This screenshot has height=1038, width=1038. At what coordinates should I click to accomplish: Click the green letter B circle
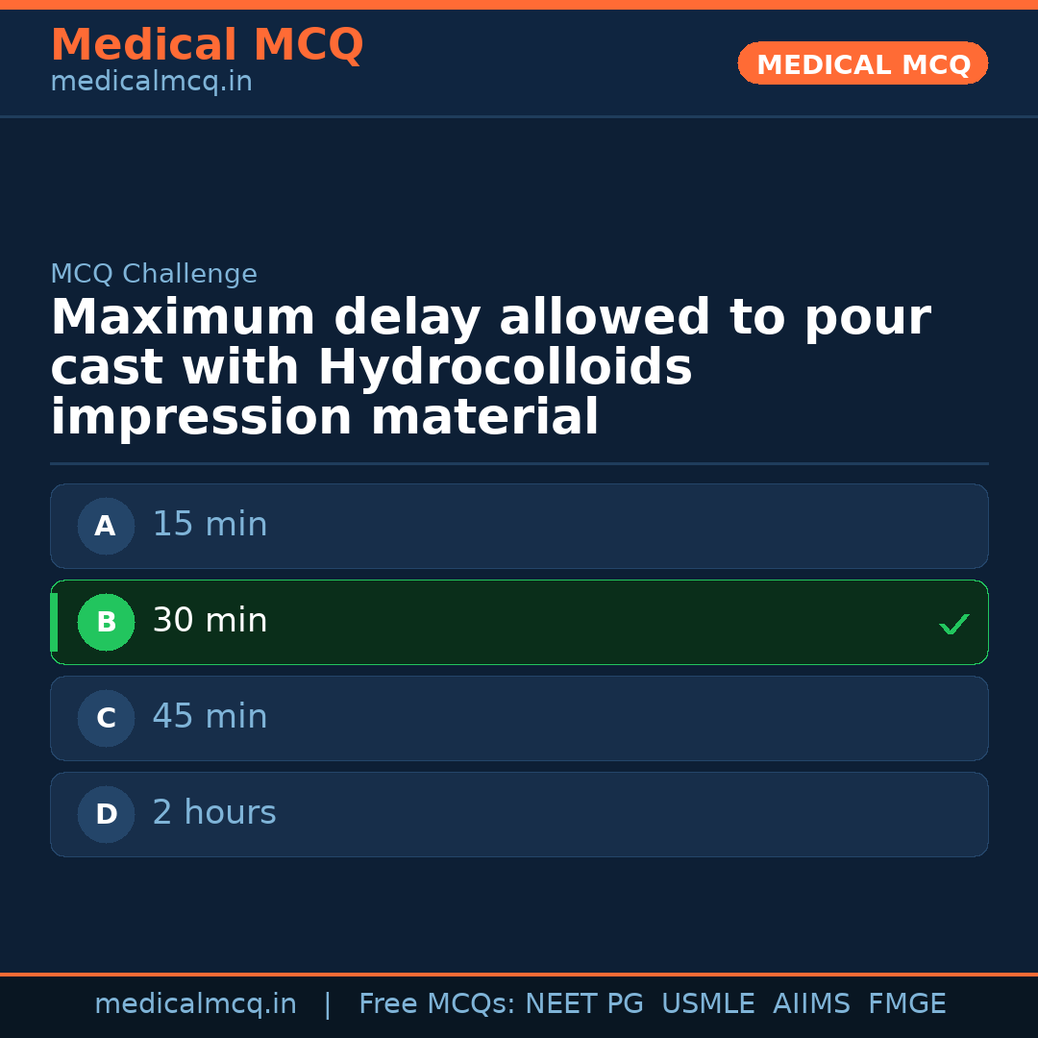pyautogui.click(x=106, y=622)
